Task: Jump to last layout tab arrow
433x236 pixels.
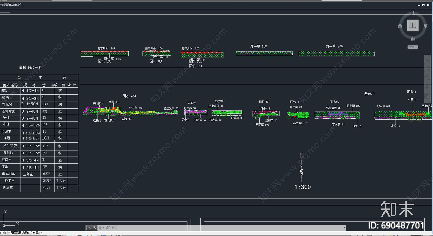Action: tap(10, 233)
